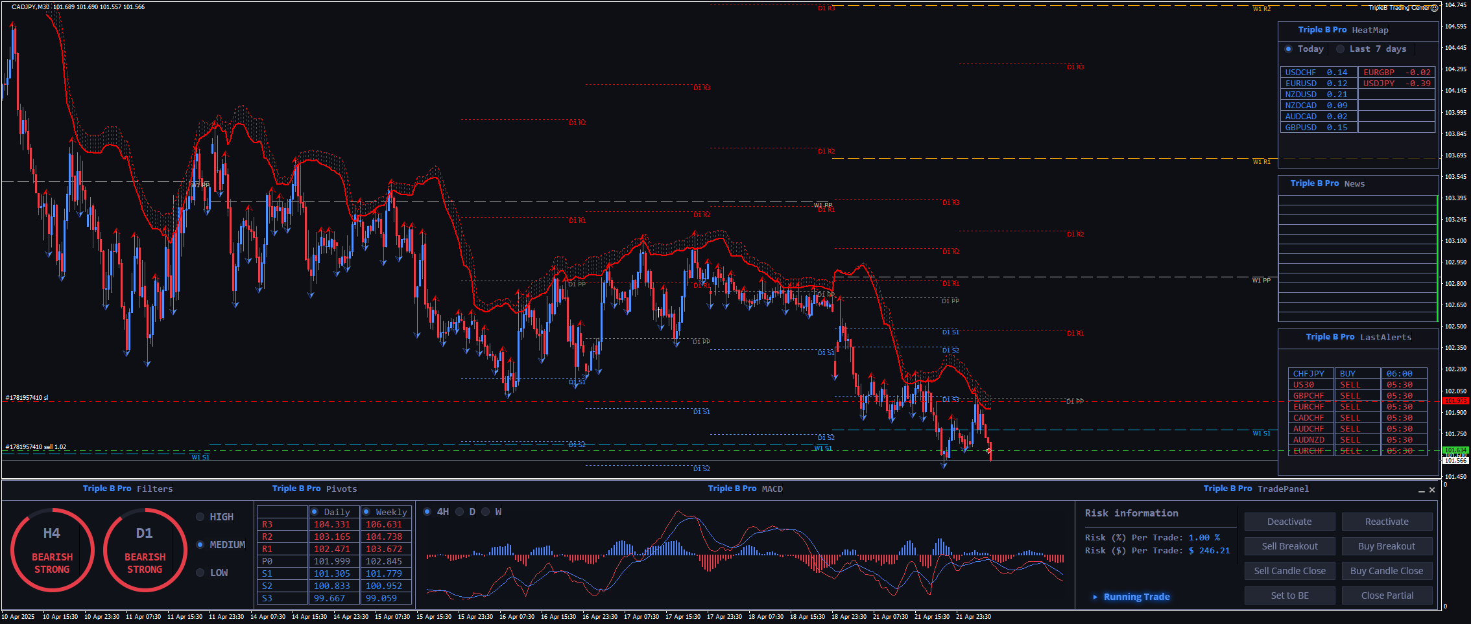Select the LOW filter option

(200, 573)
